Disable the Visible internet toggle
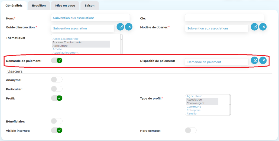The width and height of the screenshot is (279, 141). pyautogui.click(x=57, y=130)
